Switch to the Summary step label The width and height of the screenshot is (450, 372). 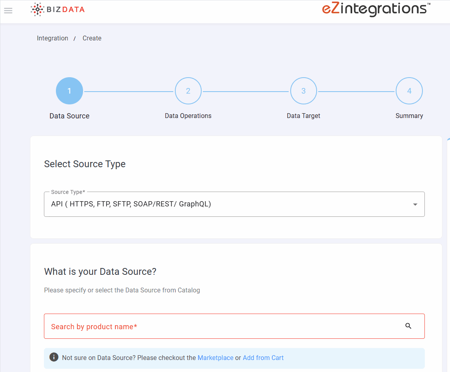tap(409, 116)
